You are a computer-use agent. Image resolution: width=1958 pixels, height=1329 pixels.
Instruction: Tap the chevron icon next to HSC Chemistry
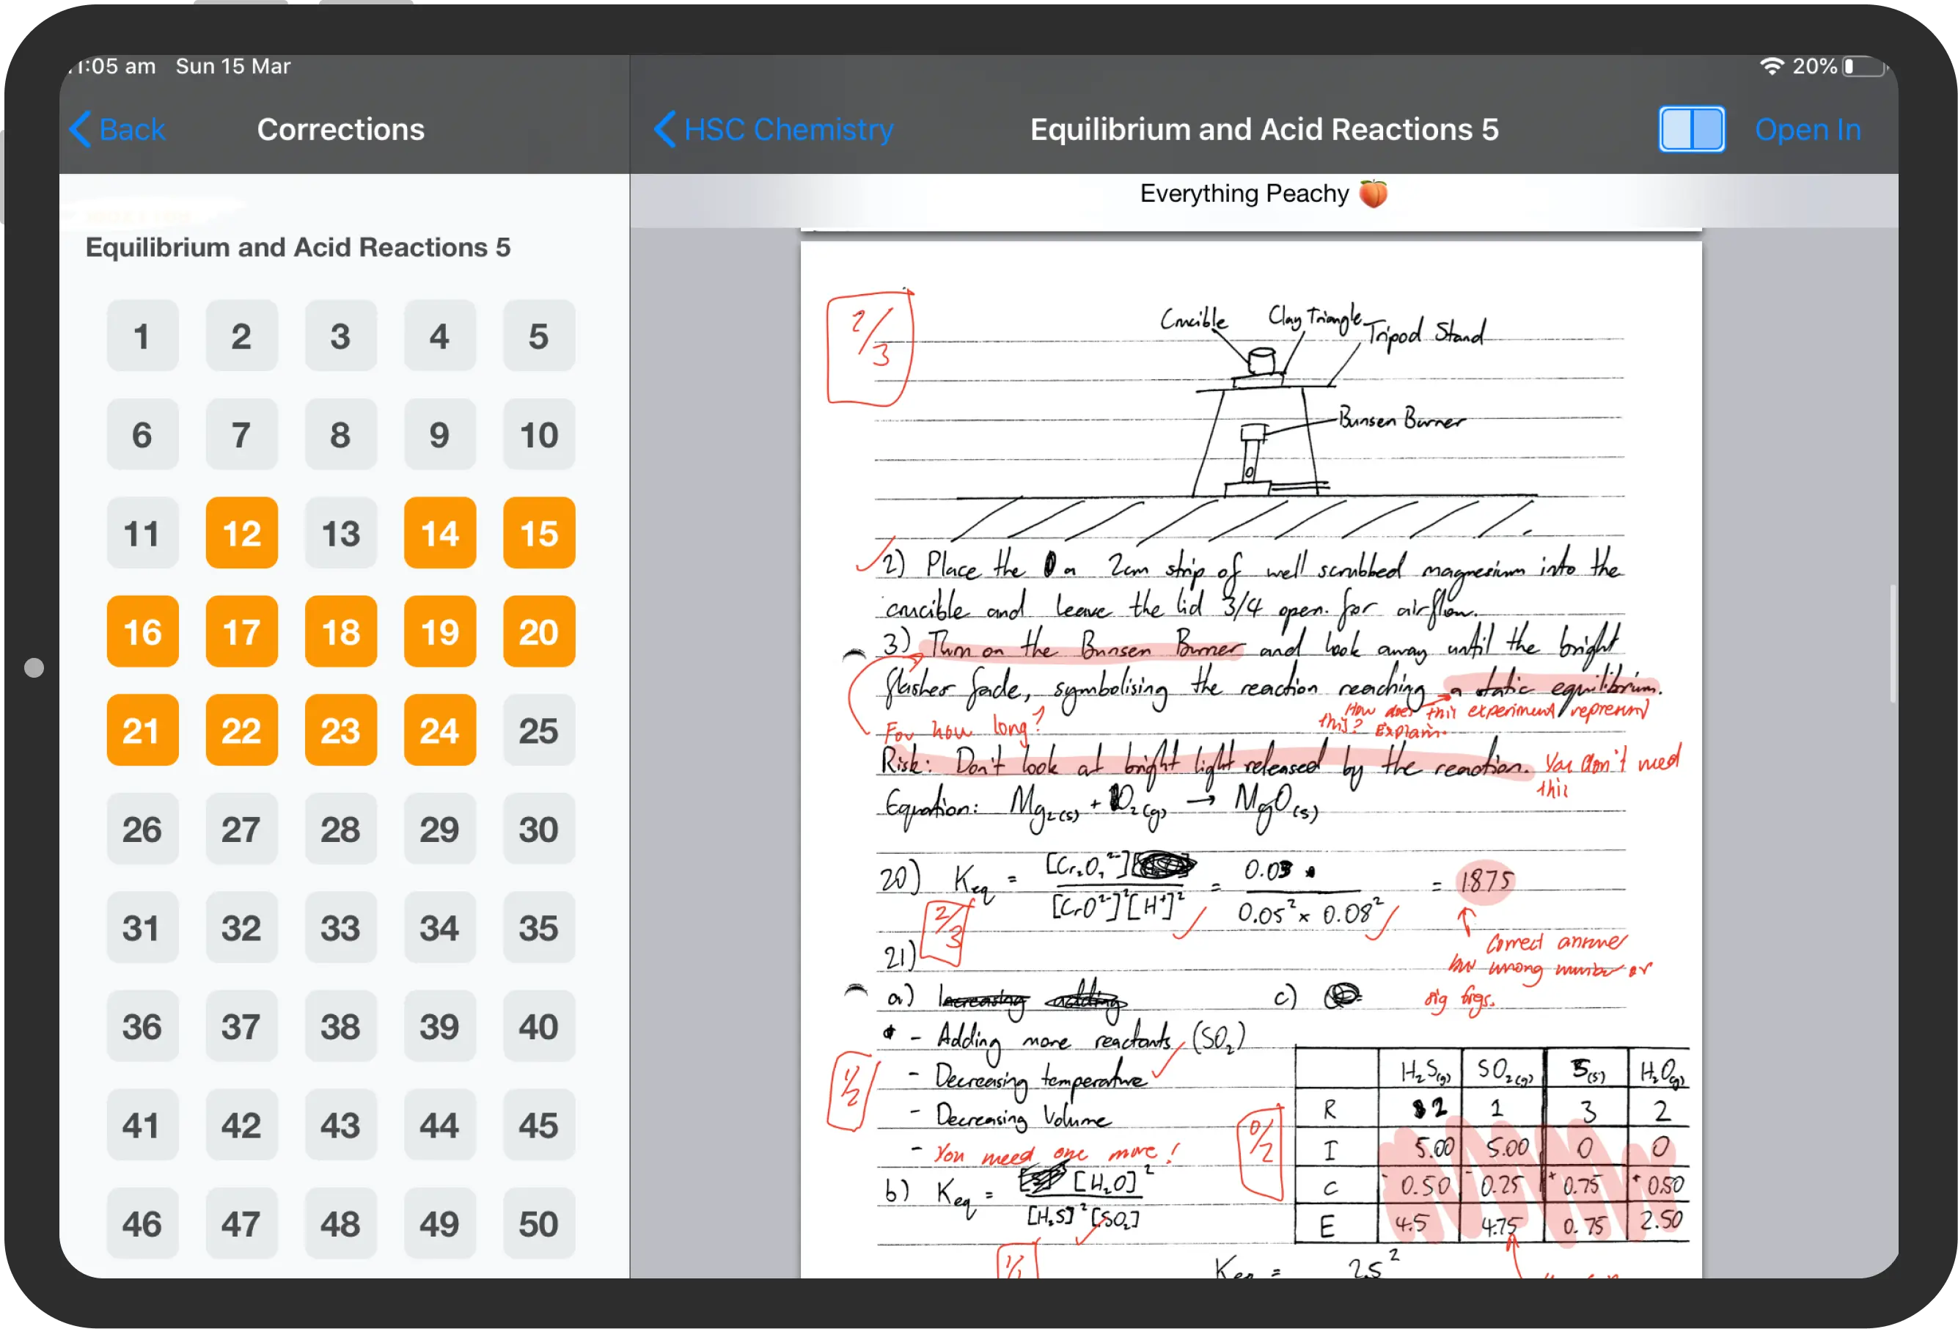664,129
